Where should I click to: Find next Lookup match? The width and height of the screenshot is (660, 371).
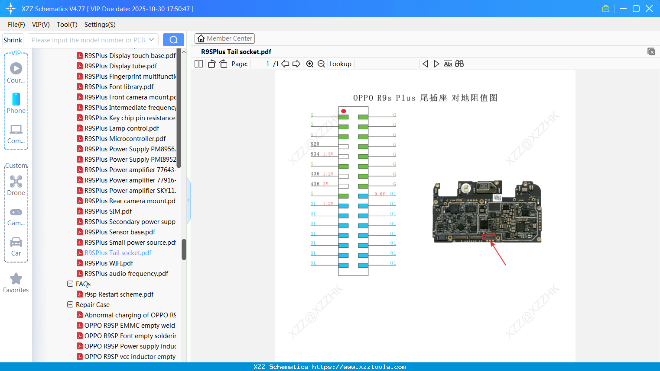(x=436, y=64)
